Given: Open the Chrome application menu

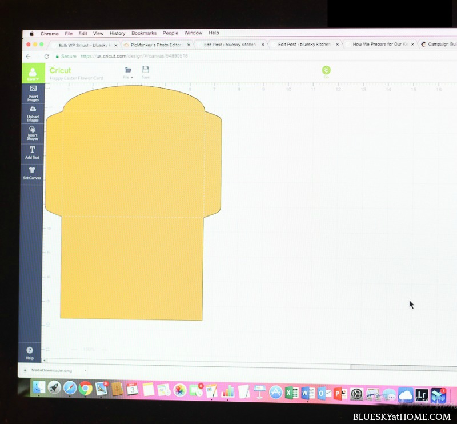Looking at the screenshot, I should pyautogui.click(x=50, y=34).
